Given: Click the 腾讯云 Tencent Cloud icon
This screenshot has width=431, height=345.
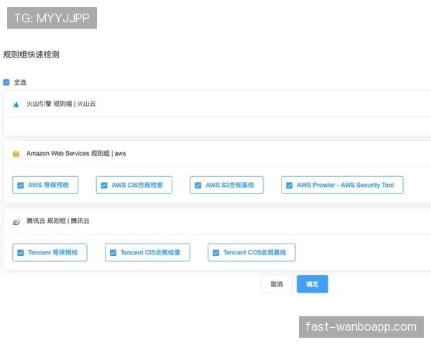Looking at the screenshot, I should coord(16,221).
